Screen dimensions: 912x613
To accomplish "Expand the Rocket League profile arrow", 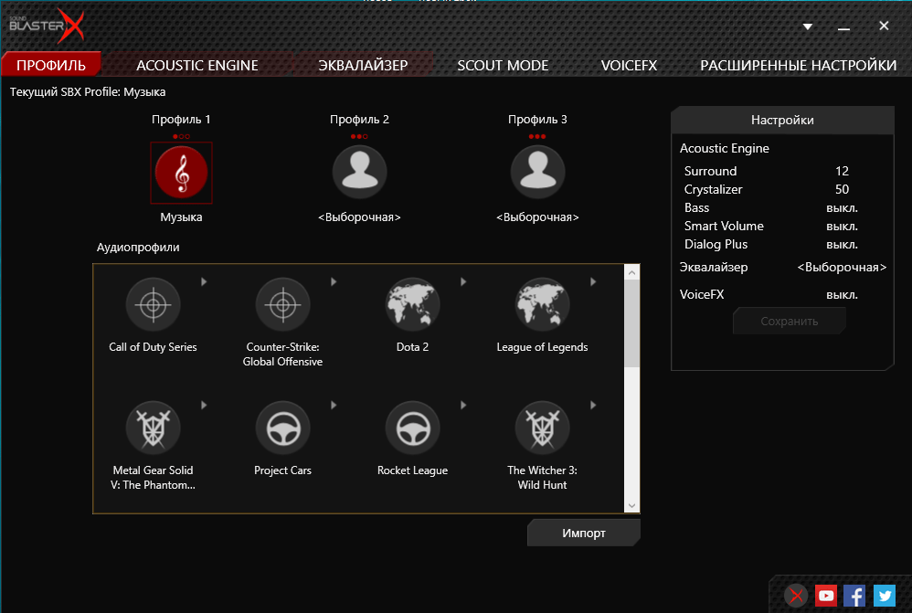I will pyautogui.click(x=463, y=405).
